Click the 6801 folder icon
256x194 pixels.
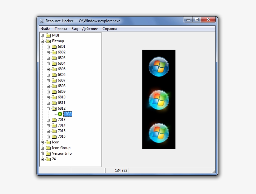54,47
